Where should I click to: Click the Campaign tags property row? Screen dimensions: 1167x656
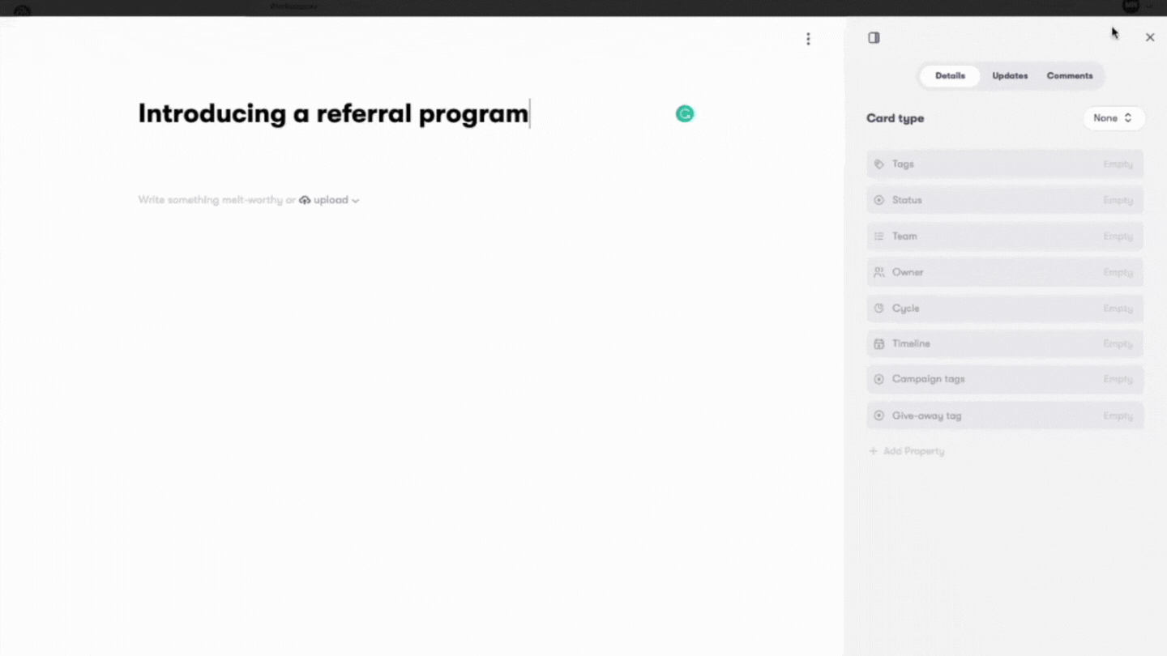(x=1005, y=379)
